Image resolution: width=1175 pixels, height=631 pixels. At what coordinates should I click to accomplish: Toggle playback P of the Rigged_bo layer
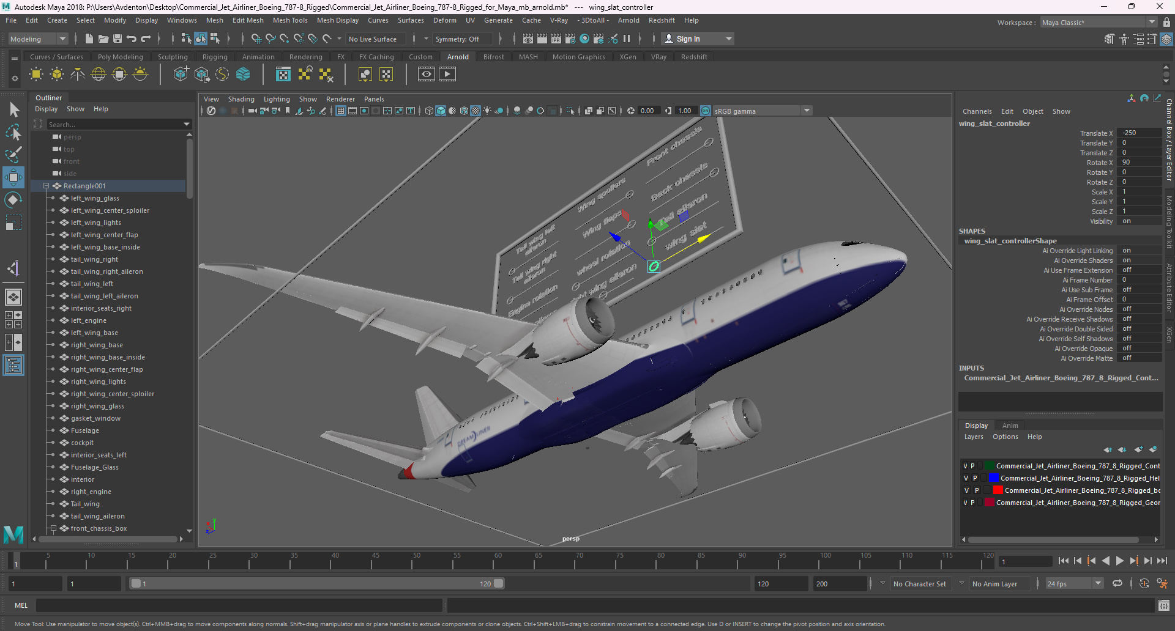pyautogui.click(x=977, y=490)
